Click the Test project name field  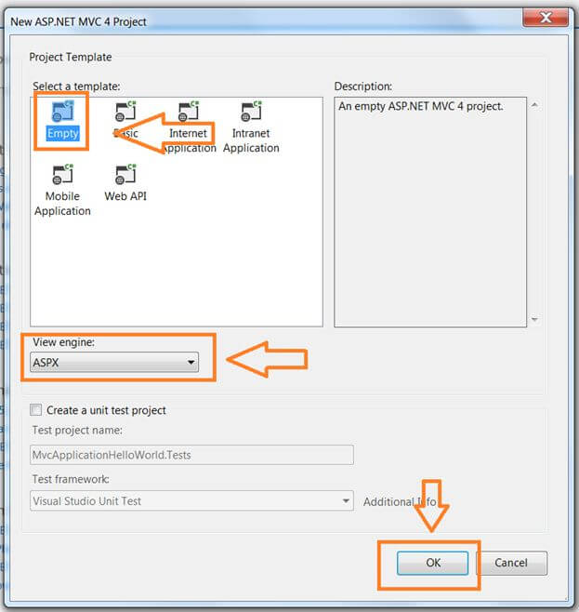(x=191, y=455)
